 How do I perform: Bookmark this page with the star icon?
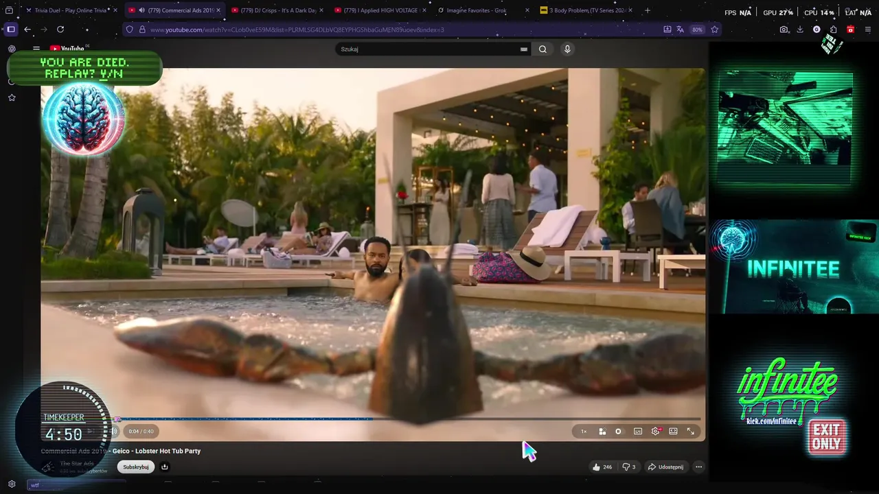coord(714,30)
